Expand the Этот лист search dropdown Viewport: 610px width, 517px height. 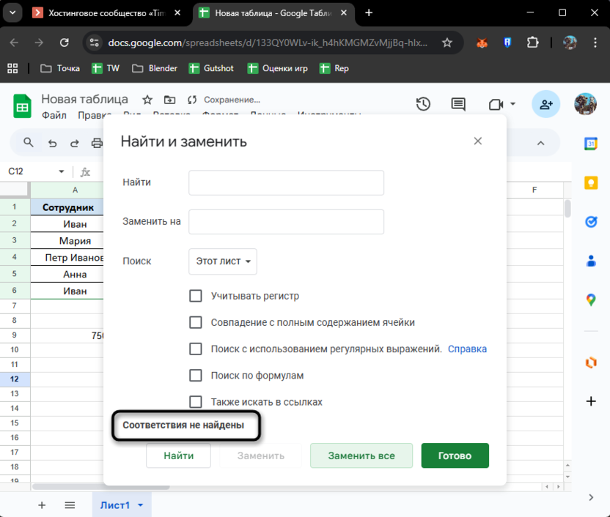coord(223,261)
